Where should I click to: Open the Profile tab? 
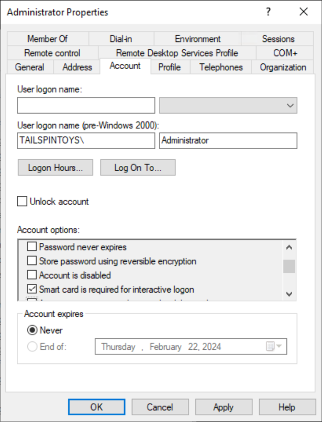point(170,67)
